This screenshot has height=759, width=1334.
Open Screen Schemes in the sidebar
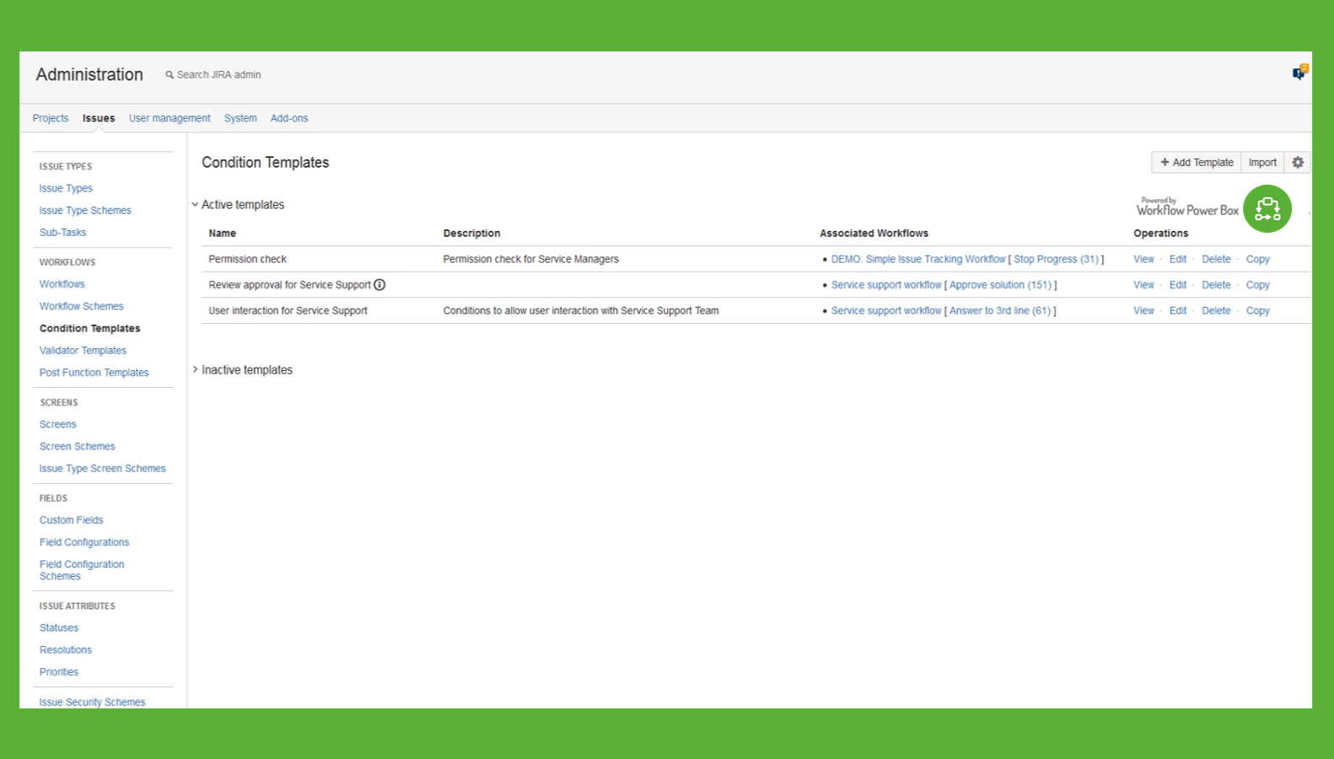click(x=77, y=446)
